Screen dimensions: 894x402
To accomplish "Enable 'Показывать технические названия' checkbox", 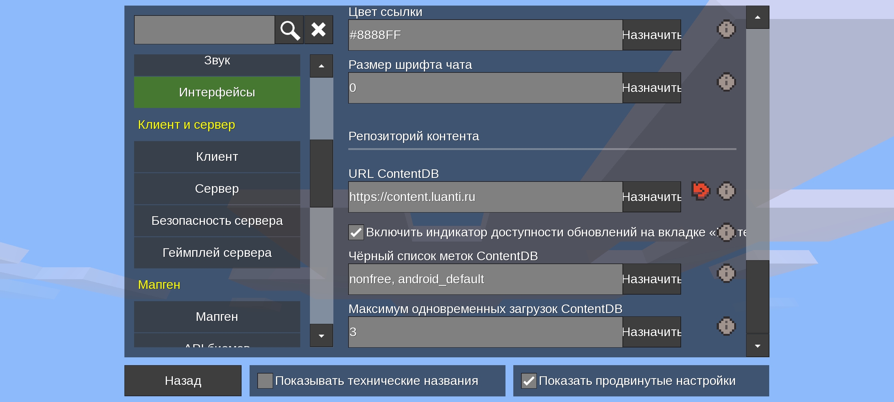I will point(265,381).
